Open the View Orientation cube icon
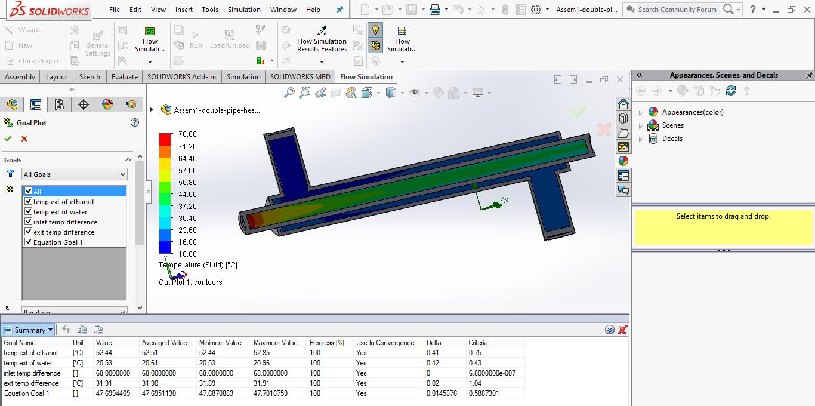815x406 pixels. [x=367, y=93]
